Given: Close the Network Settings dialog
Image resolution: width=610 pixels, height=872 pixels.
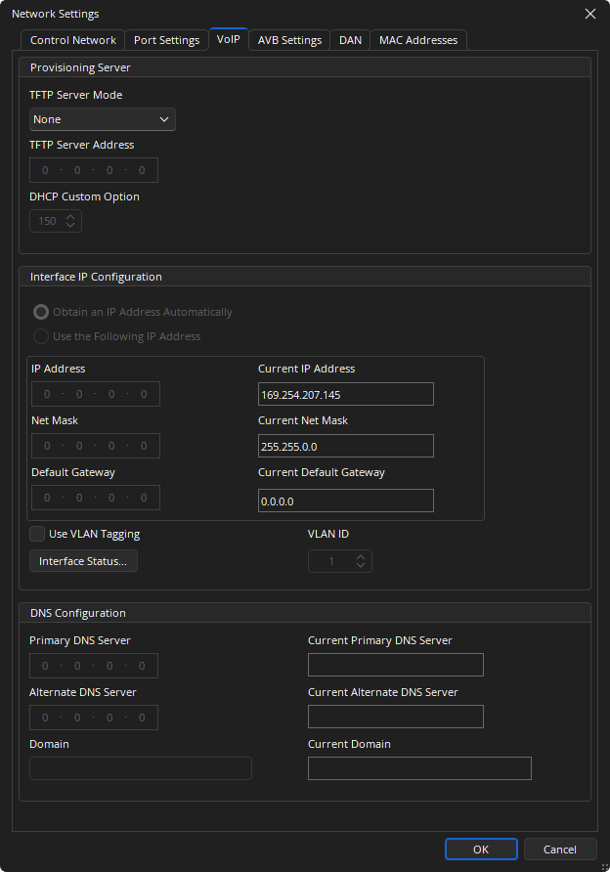Looking at the screenshot, I should pyautogui.click(x=589, y=14).
